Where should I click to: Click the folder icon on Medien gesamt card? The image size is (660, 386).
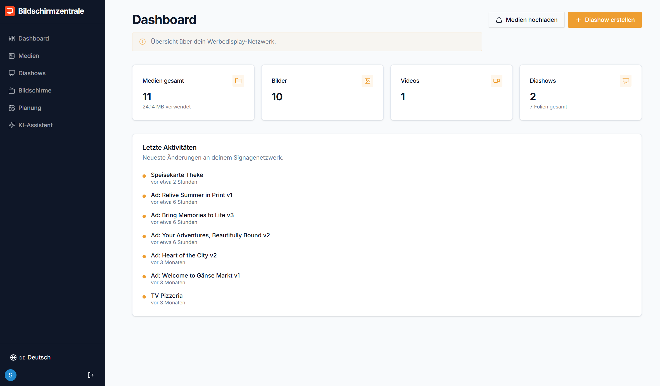(238, 81)
